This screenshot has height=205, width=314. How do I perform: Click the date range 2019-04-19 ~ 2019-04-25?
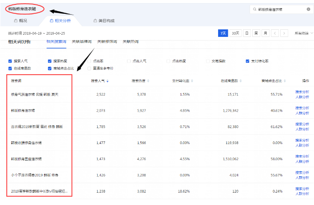[x=44, y=33]
